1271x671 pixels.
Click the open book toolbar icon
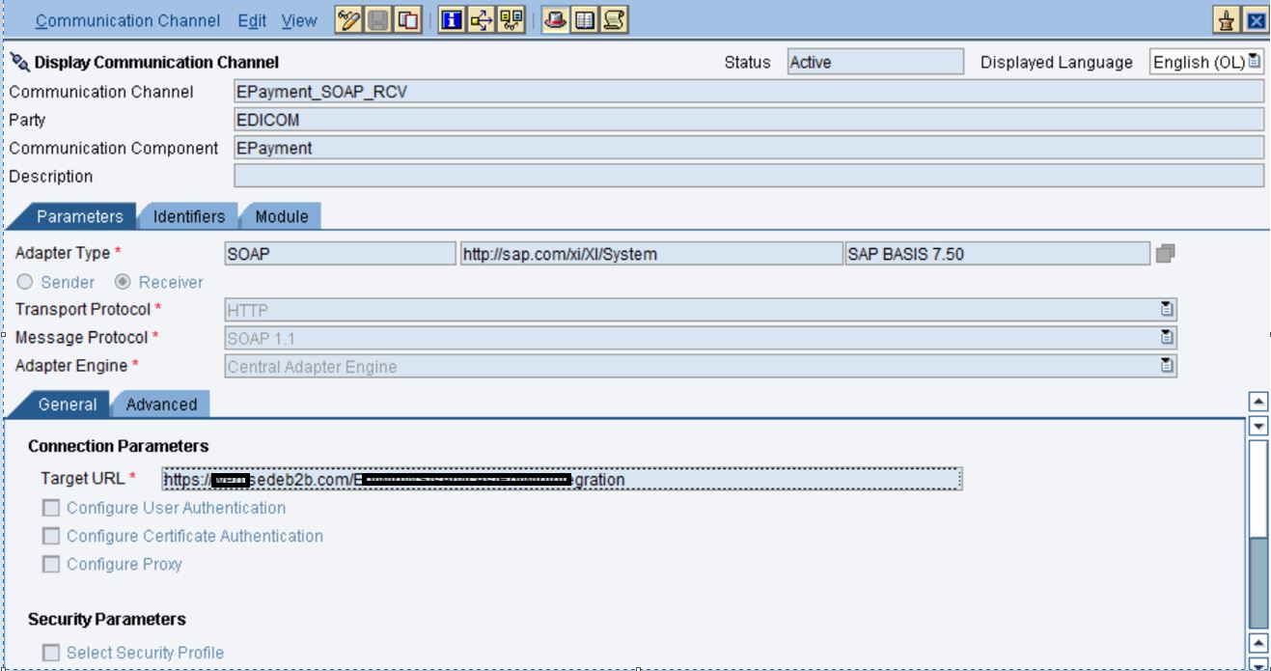584,20
